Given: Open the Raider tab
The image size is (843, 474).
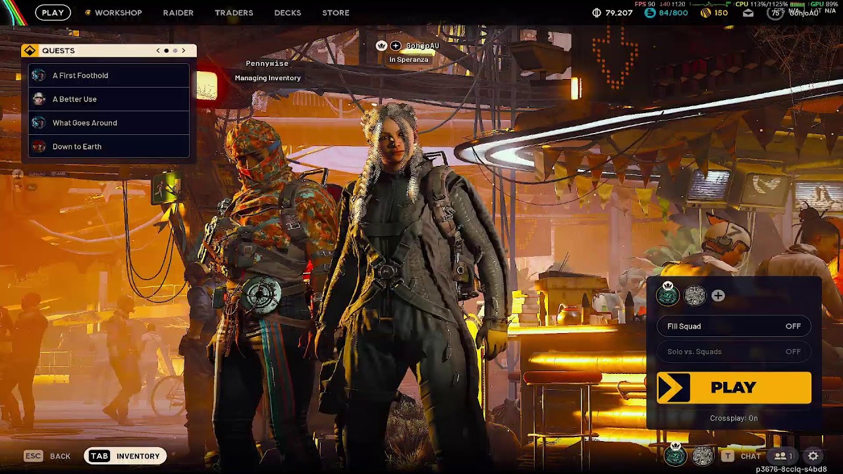Looking at the screenshot, I should 178,13.
